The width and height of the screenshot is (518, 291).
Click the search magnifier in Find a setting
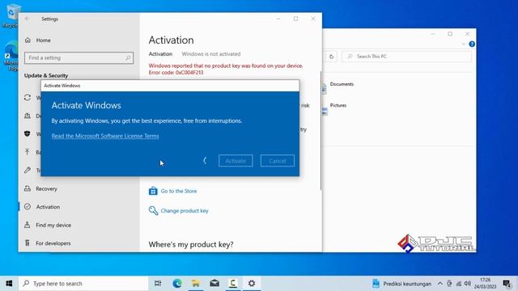pos(128,58)
